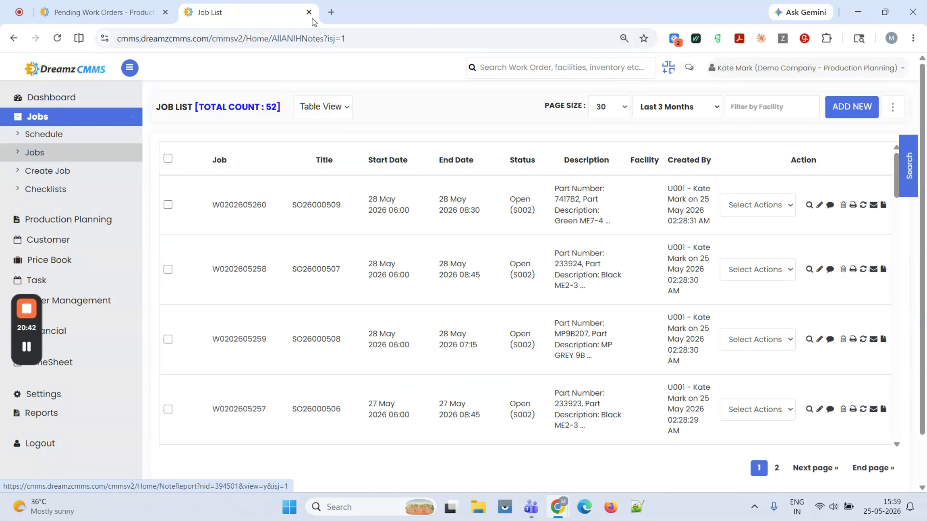Click the global Search Work Order field
Image resolution: width=927 pixels, height=521 pixels.
(561, 68)
